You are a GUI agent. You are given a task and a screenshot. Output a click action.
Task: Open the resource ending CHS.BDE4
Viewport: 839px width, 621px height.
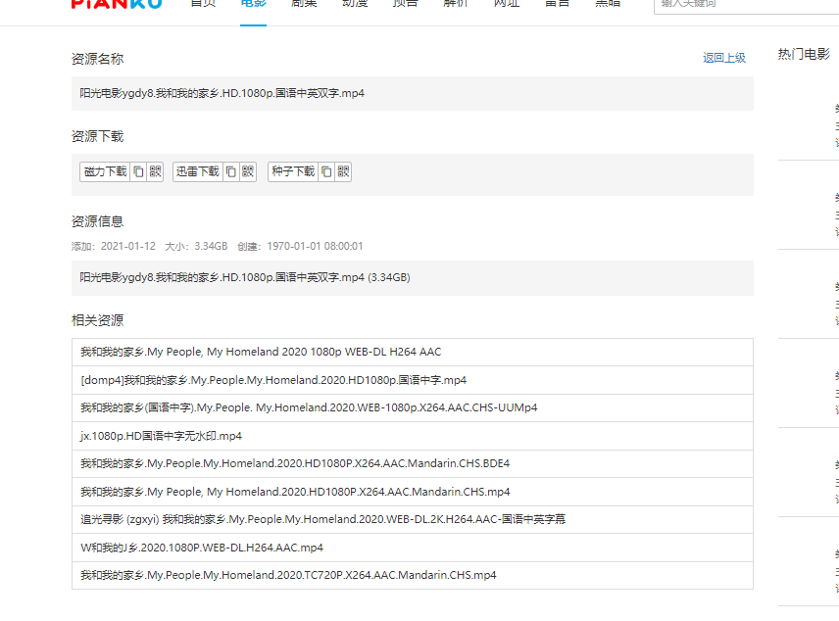413,463
